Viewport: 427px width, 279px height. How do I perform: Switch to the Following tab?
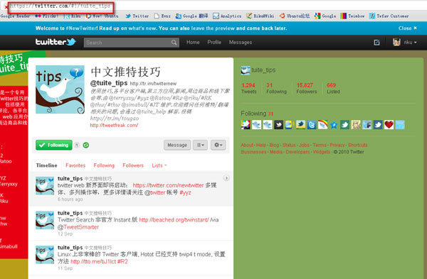pyautogui.click(x=104, y=165)
